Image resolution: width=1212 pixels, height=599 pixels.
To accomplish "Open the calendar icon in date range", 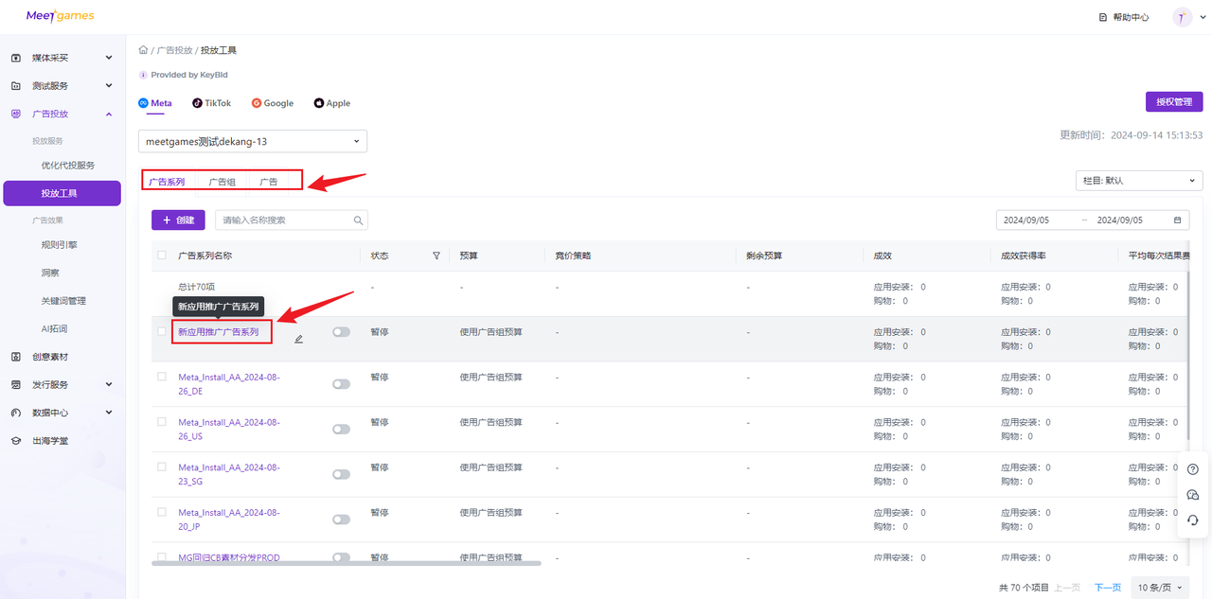I will point(1178,220).
